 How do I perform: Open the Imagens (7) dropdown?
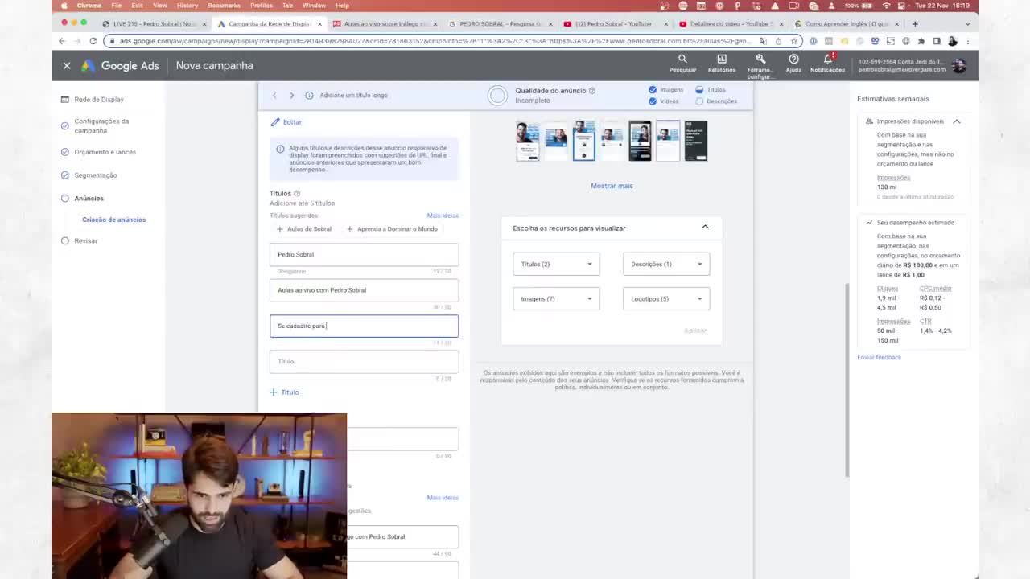click(x=556, y=299)
